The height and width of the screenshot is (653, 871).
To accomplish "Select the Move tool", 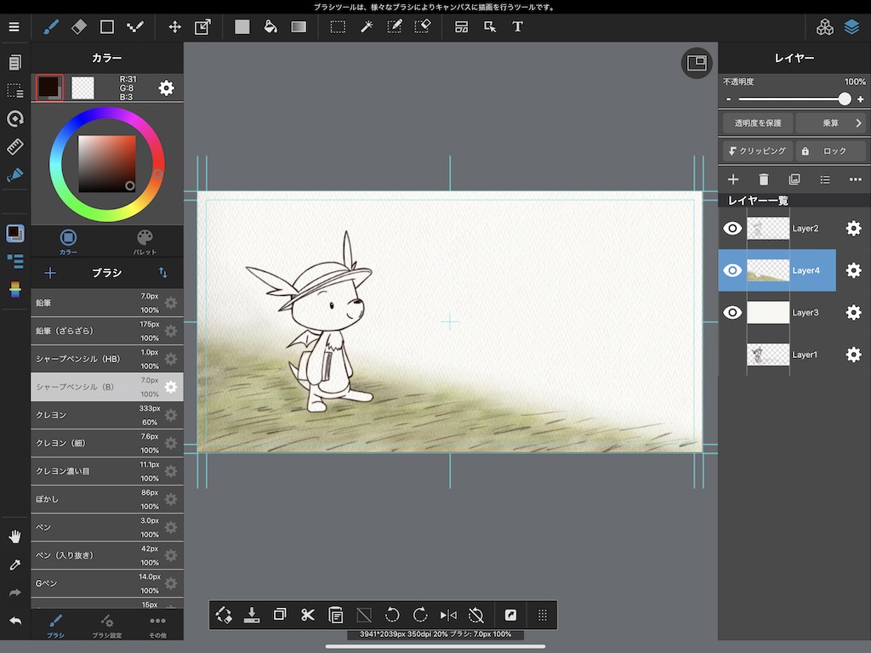I will [x=174, y=26].
